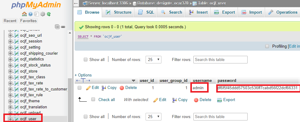The width and height of the screenshot is (300, 122).
Task: Enable the top Show all checkbox
Action: tap(86, 59)
